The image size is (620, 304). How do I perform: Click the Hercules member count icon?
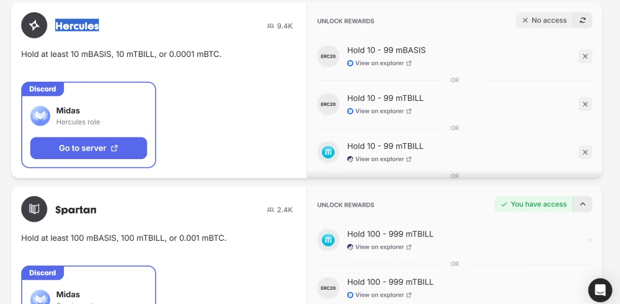click(270, 26)
